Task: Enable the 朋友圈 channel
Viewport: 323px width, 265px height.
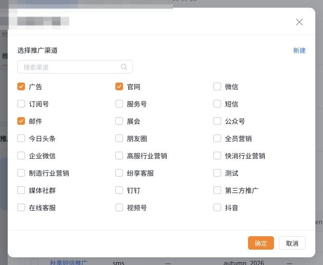Action: point(119,138)
